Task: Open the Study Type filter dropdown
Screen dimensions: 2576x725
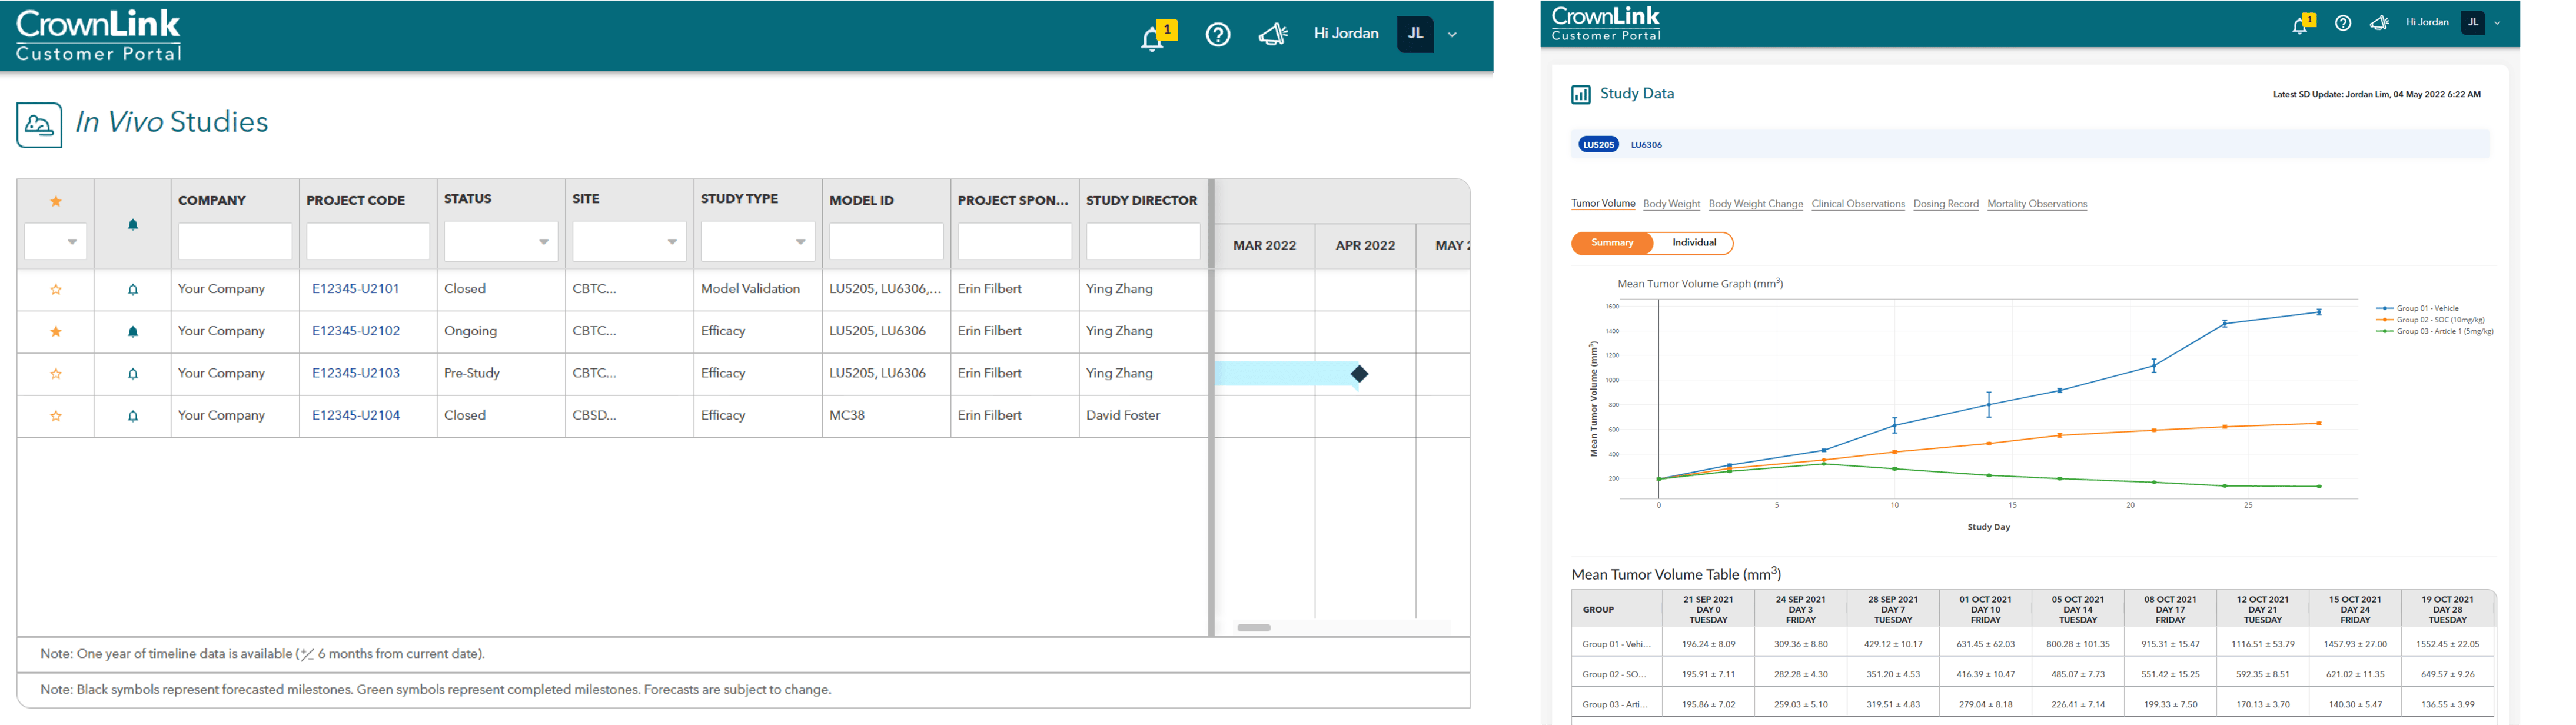Action: tap(800, 241)
